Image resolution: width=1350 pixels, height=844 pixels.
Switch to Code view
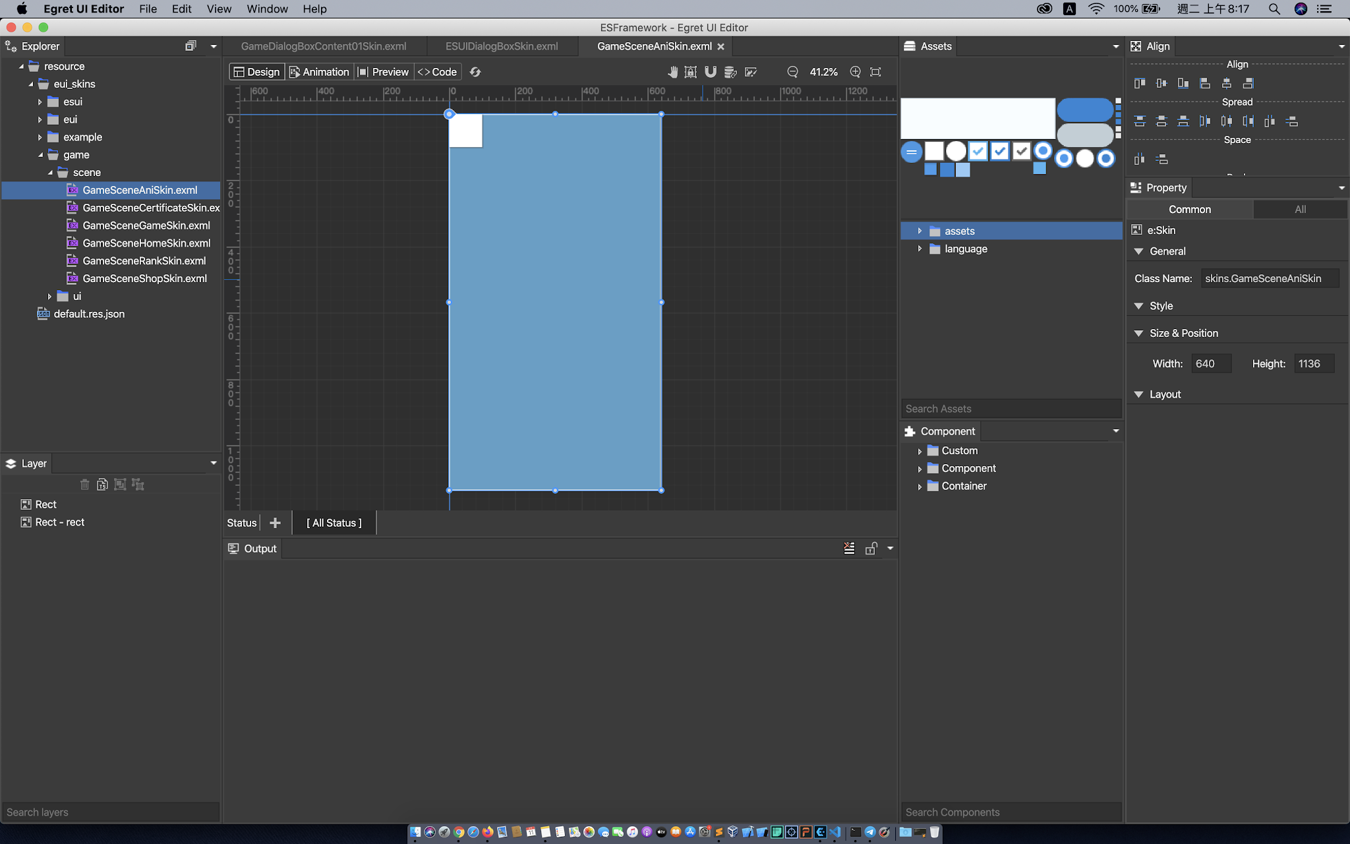coord(437,72)
